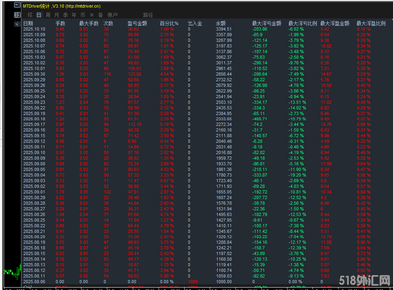Image resolution: width=393 pixels, height=290 pixels.
Task: Open the 备 backup icon on toolbar
Action: coord(100,14)
